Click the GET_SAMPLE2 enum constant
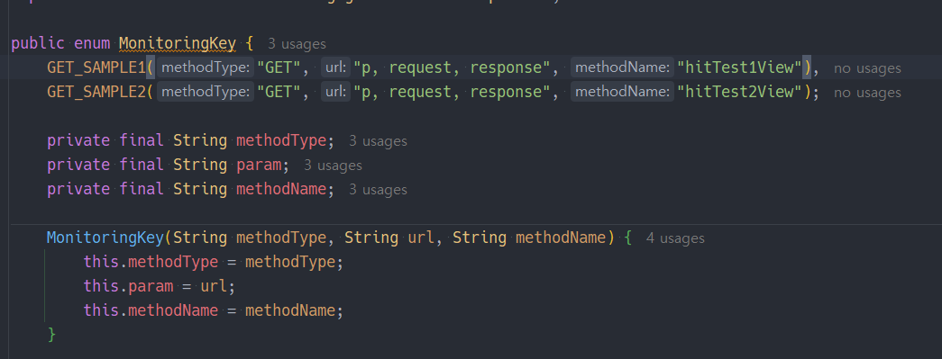Viewport: 942px width, 359px height. pos(96,93)
